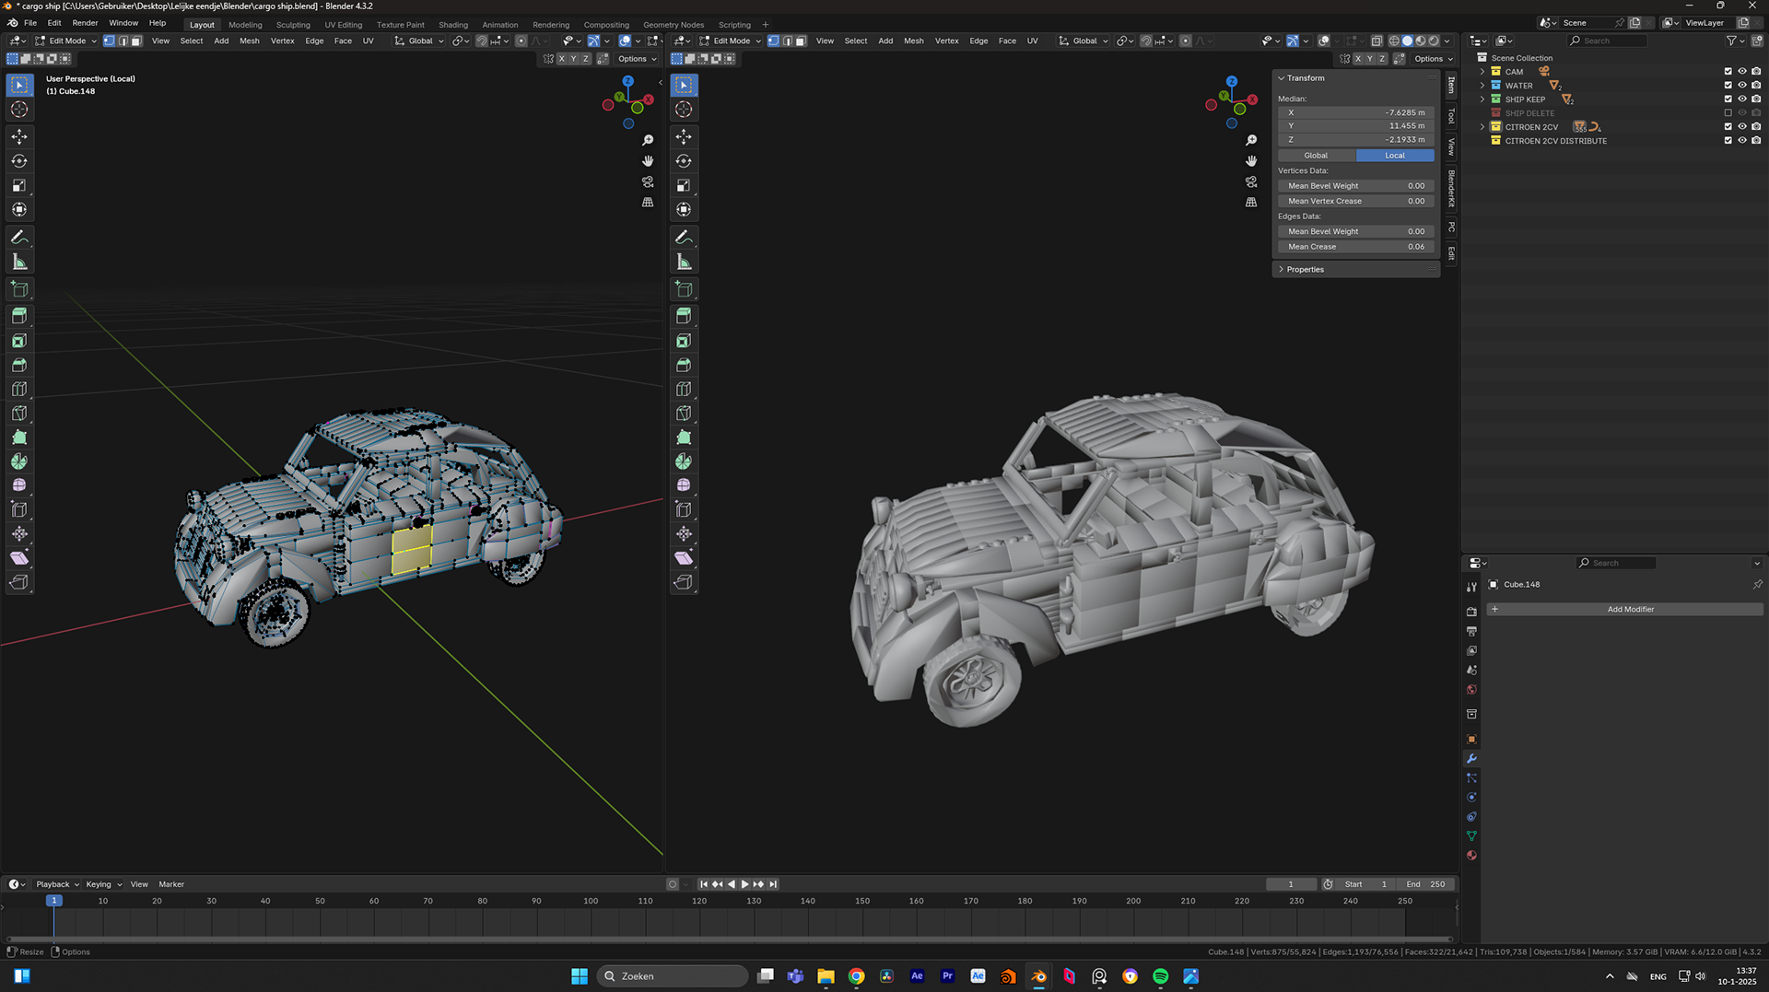Select the Scale tool in right viewport
Screen dimensions: 1769x992
pyautogui.click(x=684, y=186)
